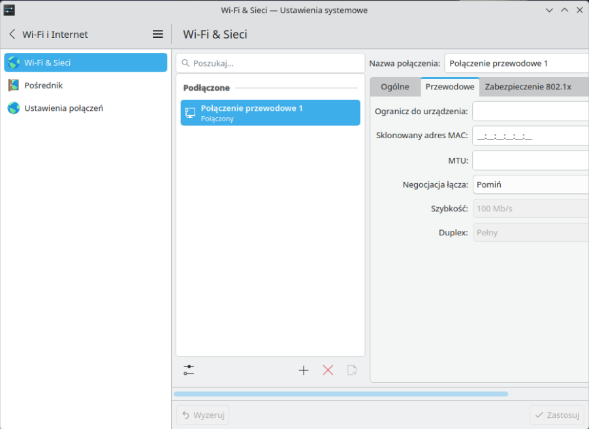This screenshot has height=429, width=589.
Task: Click the red X remove connection icon
Action: pyautogui.click(x=328, y=370)
